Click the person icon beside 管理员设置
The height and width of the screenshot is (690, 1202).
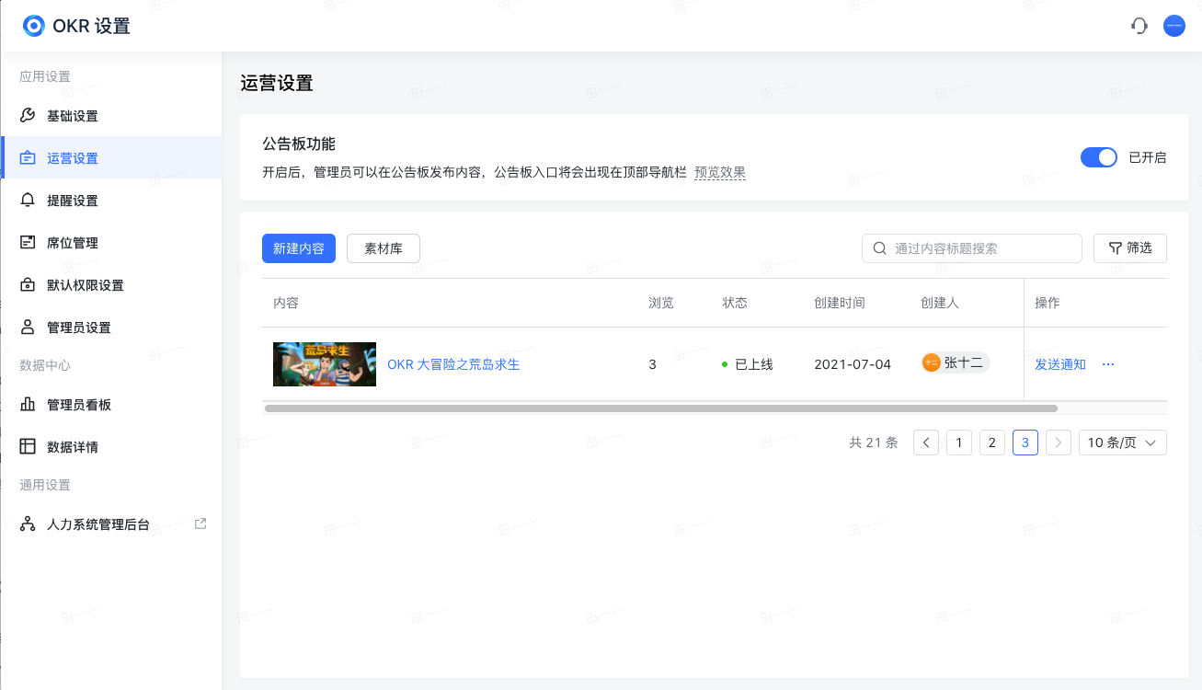(28, 328)
